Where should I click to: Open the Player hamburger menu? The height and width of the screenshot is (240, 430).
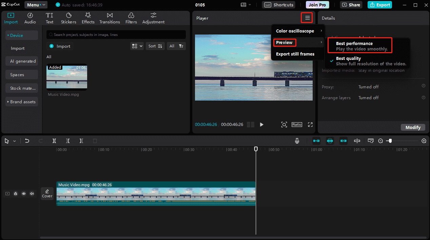tap(308, 18)
